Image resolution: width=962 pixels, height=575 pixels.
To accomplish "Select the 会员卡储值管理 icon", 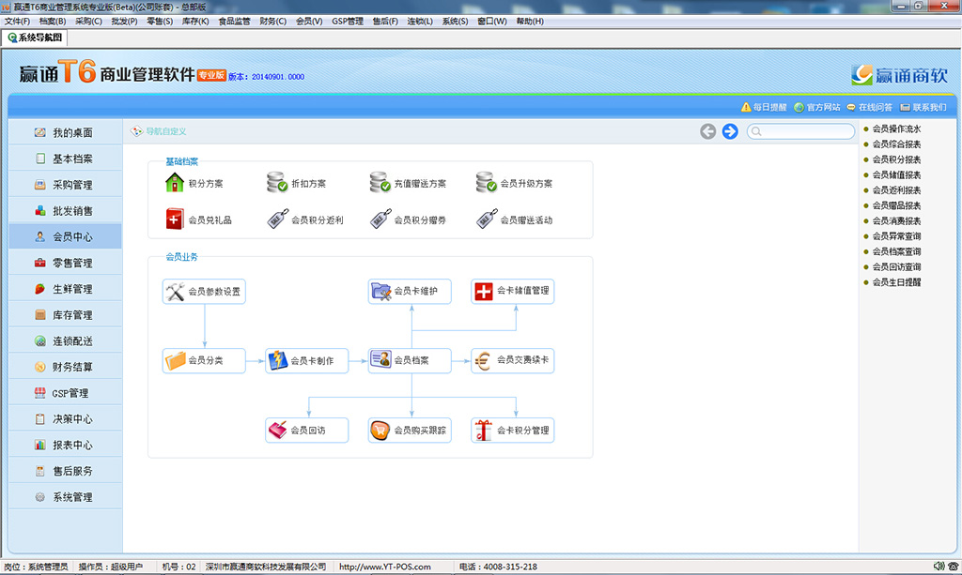I will [484, 292].
